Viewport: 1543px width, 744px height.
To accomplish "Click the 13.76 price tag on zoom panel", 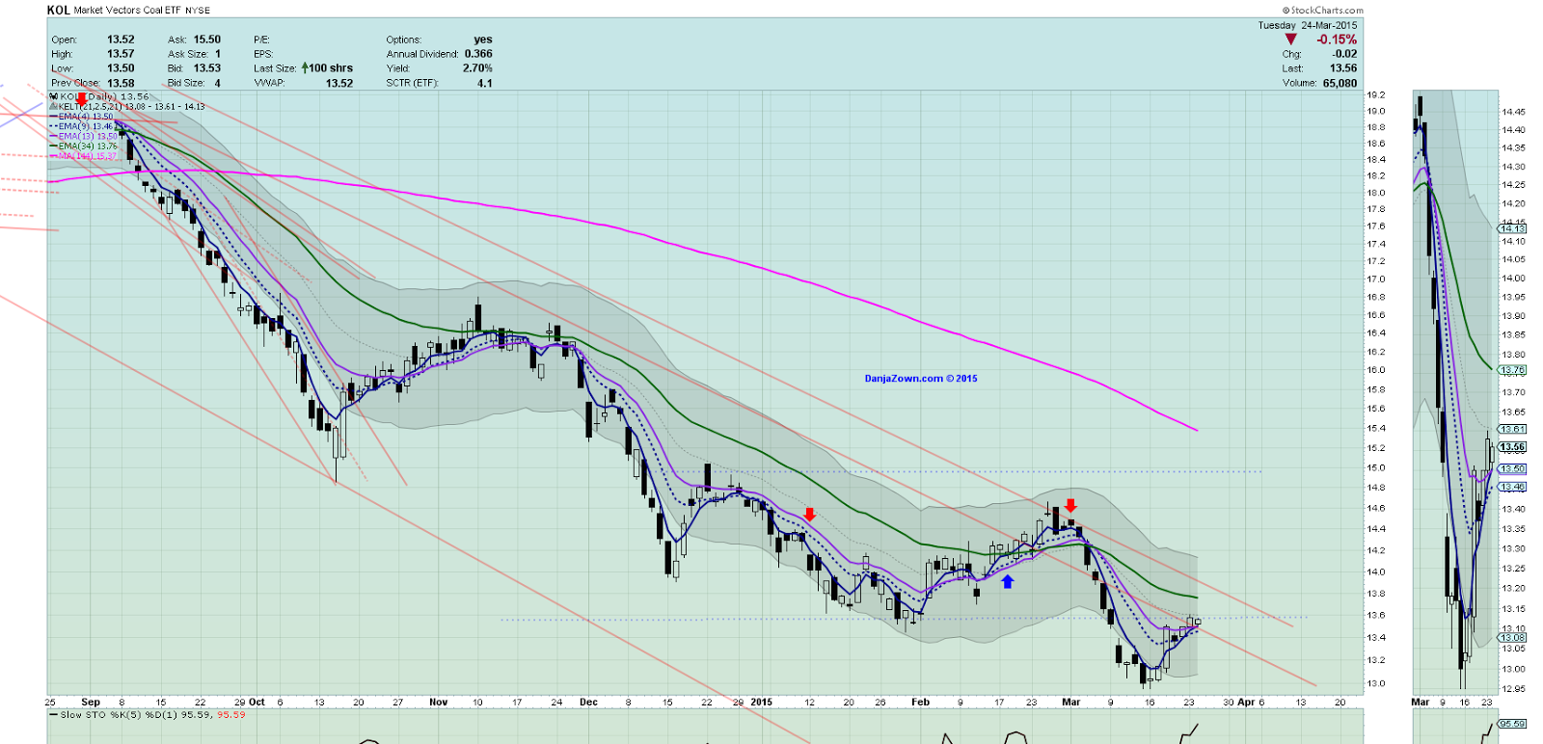I will pyautogui.click(x=1513, y=370).
